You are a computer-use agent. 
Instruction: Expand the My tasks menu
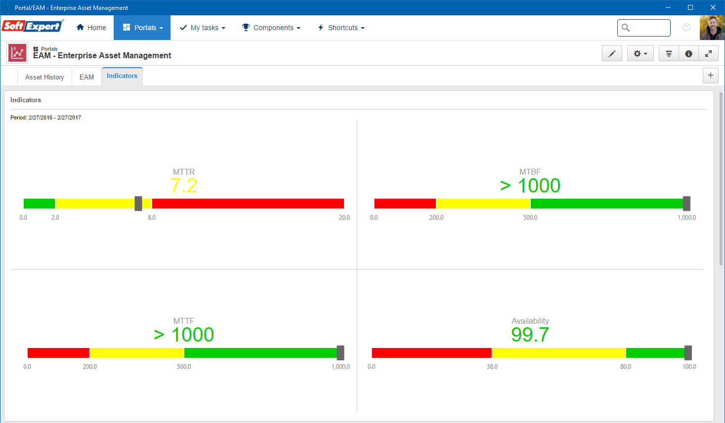[203, 28]
